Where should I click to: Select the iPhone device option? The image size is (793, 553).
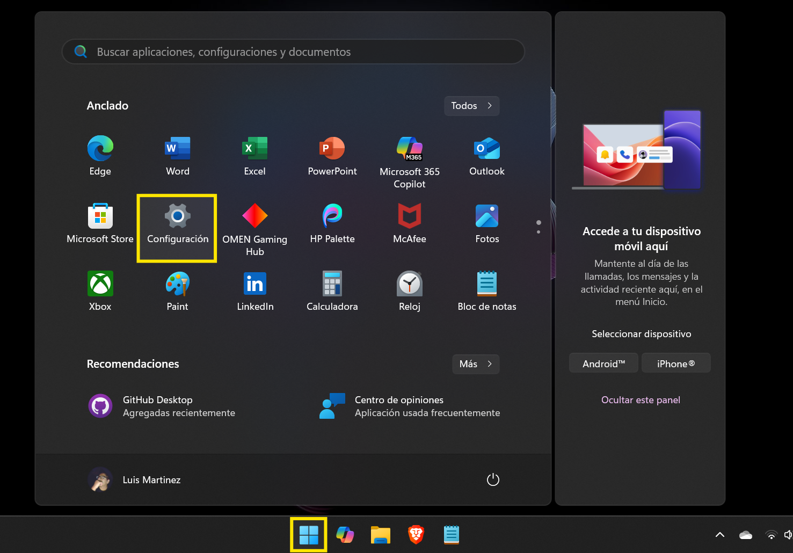pyautogui.click(x=676, y=363)
